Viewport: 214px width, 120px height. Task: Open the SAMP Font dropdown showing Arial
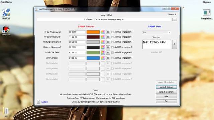[156, 32]
